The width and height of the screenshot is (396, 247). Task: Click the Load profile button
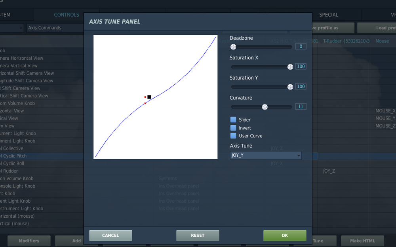(x=377, y=28)
